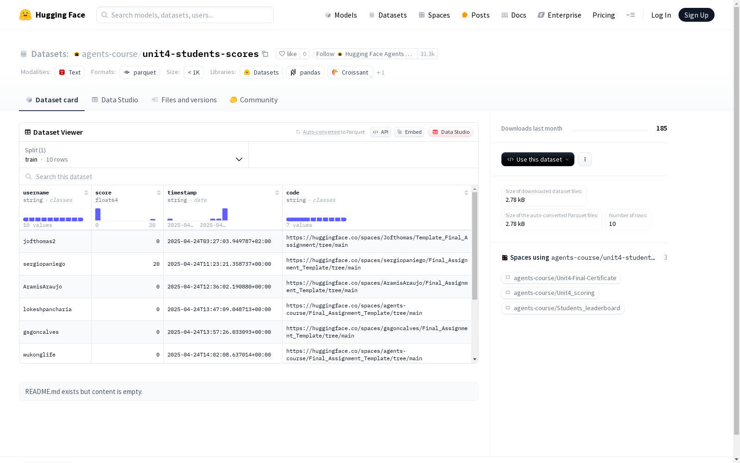Click the score histogram bar chart
Image resolution: width=740 pixels, height=463 pixels.
click(x=125, y=214)
